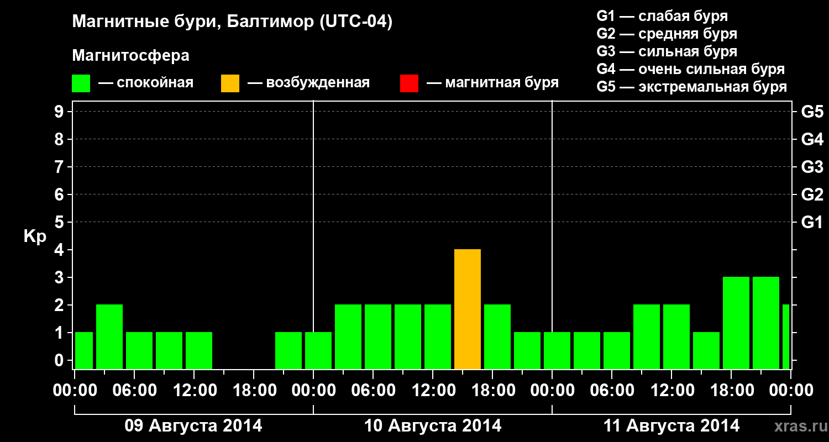829x442 pixels.
Task: Click the 'G5' label on the right axis
Action: click(812, 112)
